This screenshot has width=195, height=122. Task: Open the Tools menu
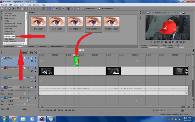point(29,5)
